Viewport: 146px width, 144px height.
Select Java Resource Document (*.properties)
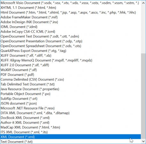(x=71, y=89)
